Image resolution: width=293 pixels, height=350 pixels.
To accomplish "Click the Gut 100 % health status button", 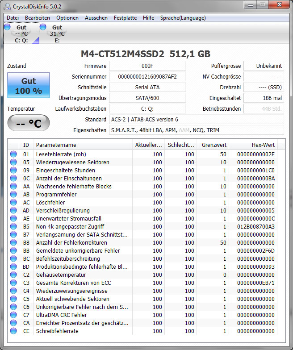I will coord(29,85).
